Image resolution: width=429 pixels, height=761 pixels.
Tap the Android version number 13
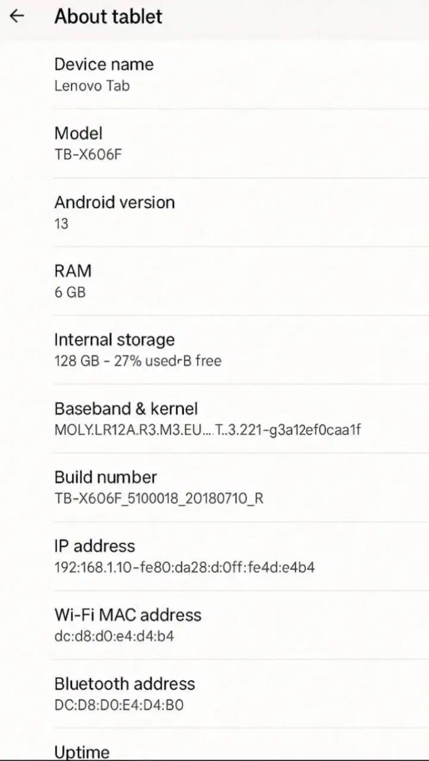tap(61, 224)
